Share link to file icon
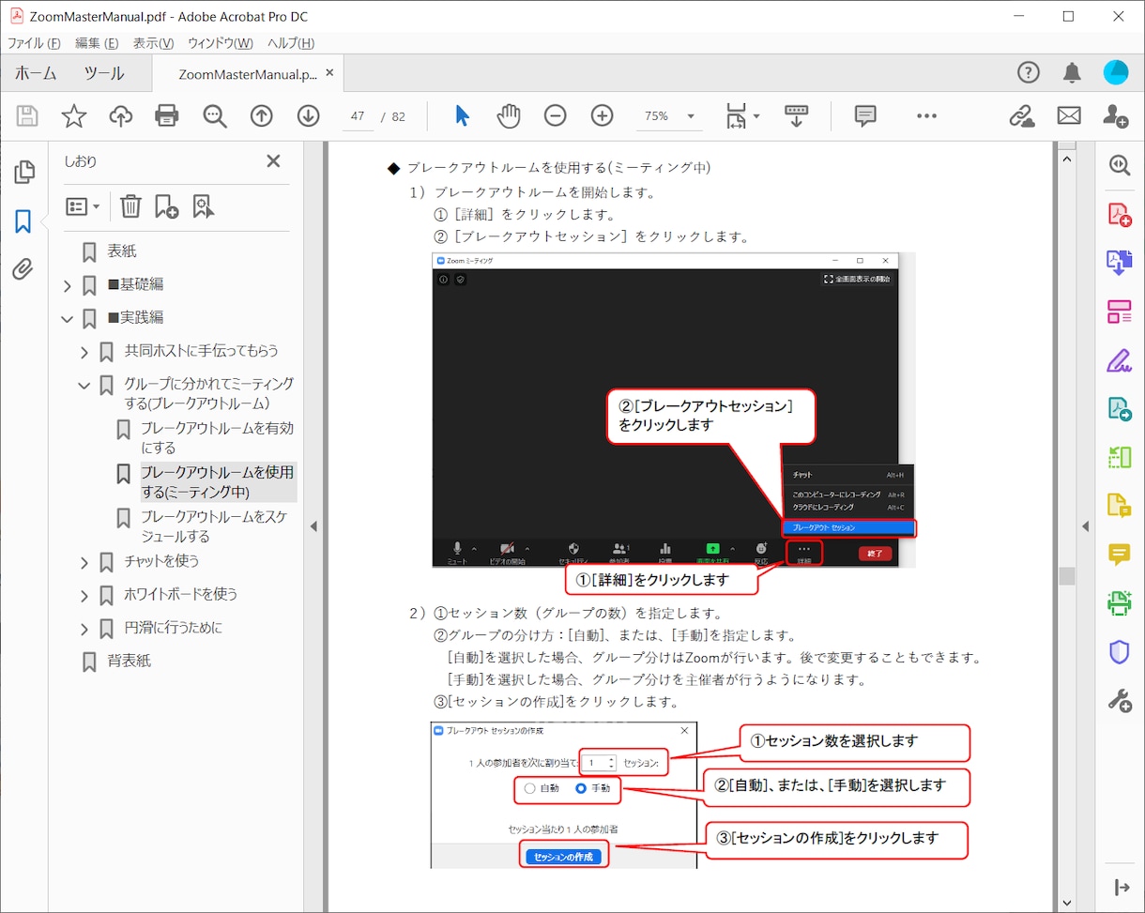The image size is (1145, 913). 1021,115
